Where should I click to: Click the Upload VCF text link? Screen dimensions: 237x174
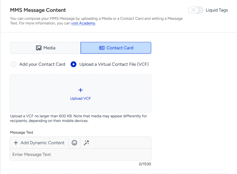tap(81, 98)
